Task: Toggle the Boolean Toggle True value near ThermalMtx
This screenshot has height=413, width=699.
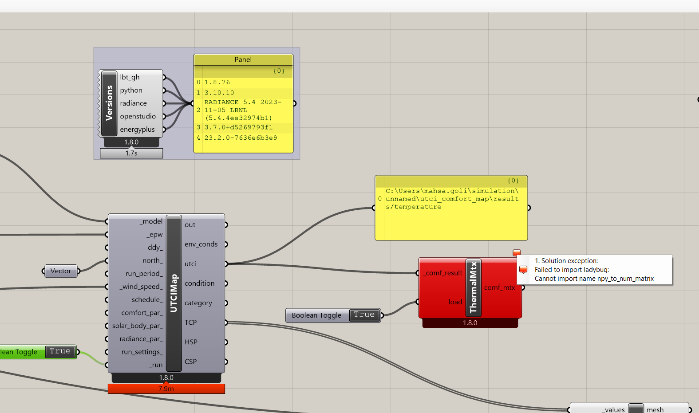Action: (x=364, y=315)
